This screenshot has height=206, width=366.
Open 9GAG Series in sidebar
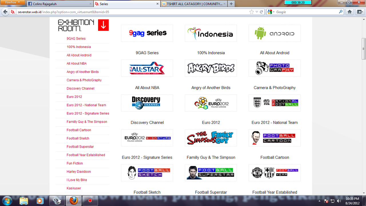click(x=76, y=39)
